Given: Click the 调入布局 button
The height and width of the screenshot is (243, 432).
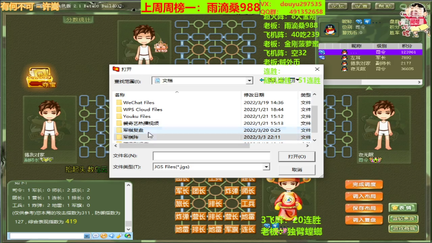Looking at the screenshot, I should (364, 197).
